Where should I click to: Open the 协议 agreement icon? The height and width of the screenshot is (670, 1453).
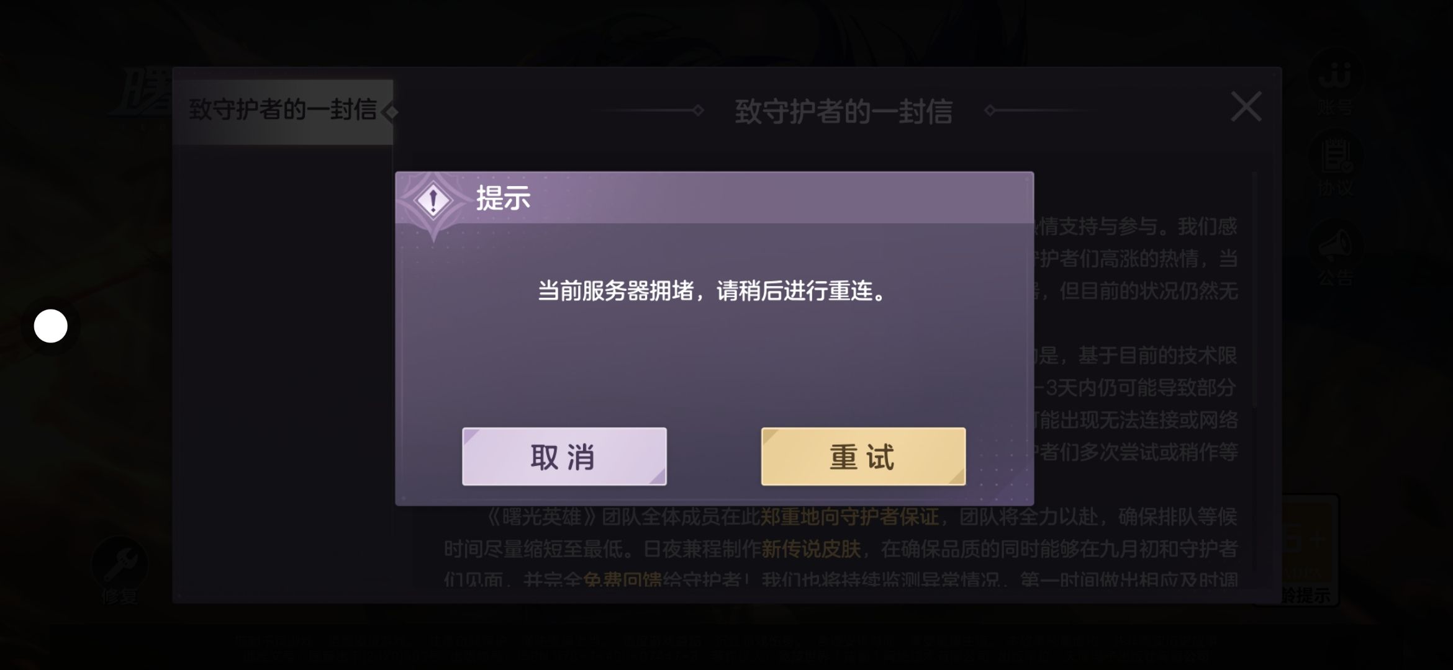[x=1334, y=166]
